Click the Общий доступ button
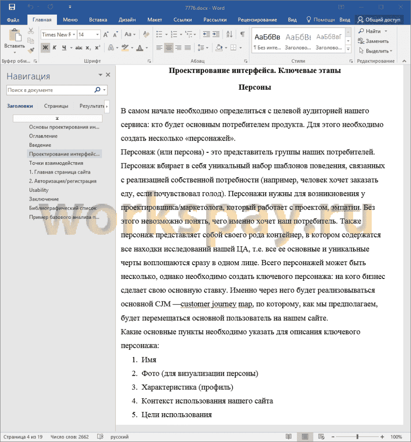411x442 pixels. click(379, 20)
